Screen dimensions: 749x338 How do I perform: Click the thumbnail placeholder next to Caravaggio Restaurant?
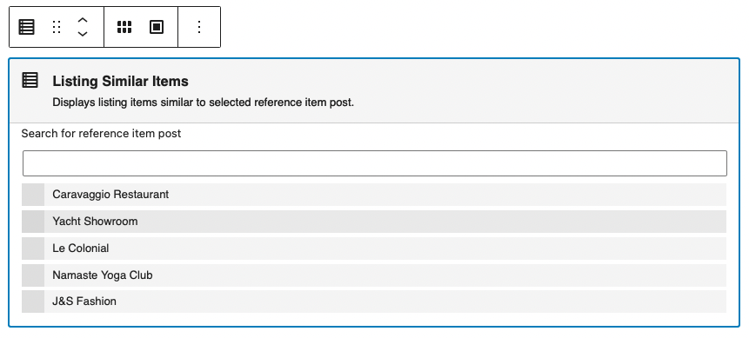[33, 195]
